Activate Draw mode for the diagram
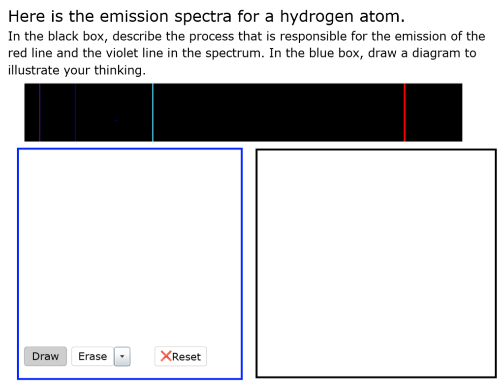Screen dimensions: 504x386 tap(45, 356)
